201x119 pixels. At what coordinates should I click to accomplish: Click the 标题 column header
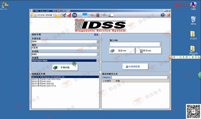tap(142, 81)
